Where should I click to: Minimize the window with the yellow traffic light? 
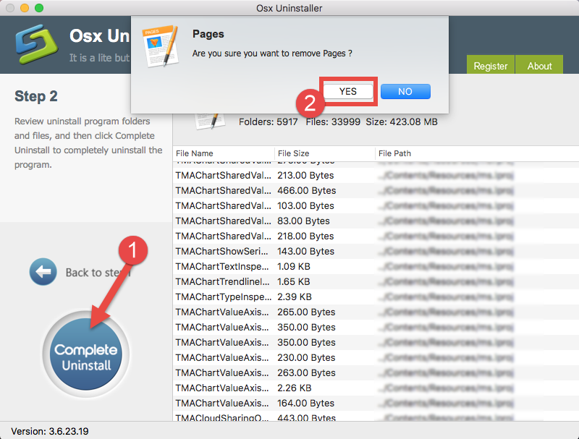22,8
